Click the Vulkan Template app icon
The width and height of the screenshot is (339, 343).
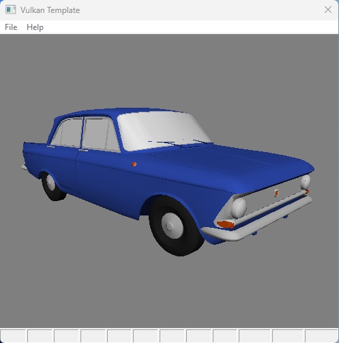click(10, 10)
